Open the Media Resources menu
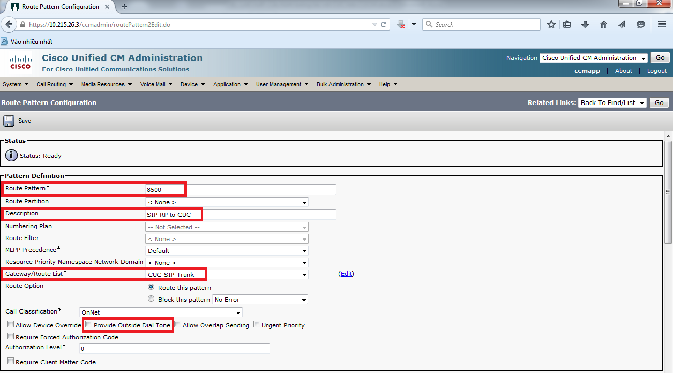Screen dimensions: 673x373 click(106, 84)
